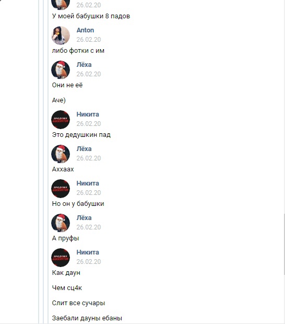Click the vertical scrollbar on the right

tap(284, 245)
